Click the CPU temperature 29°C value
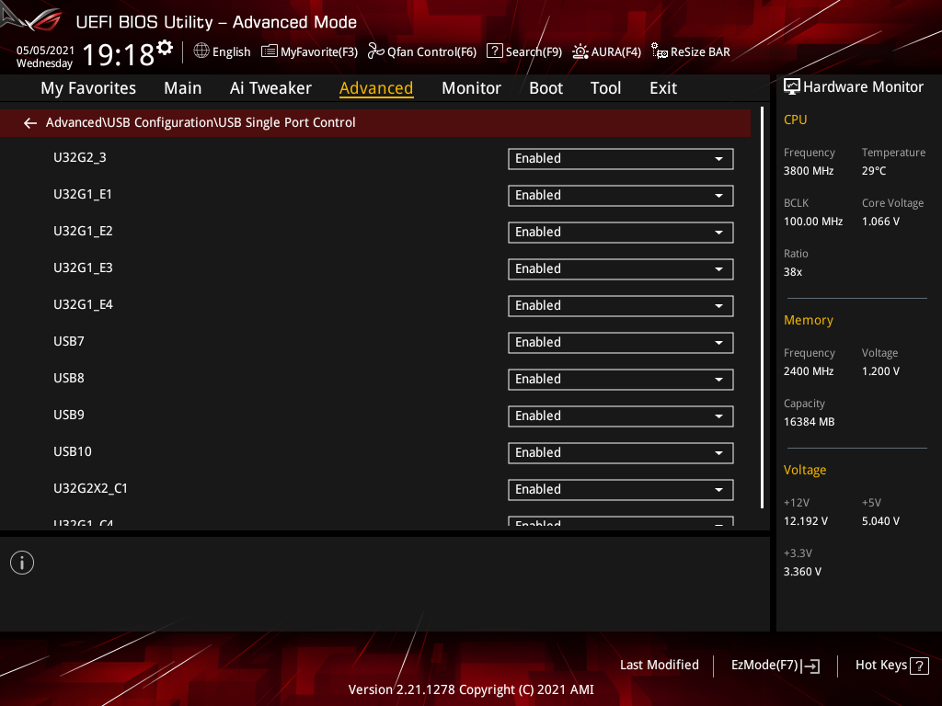942x706 pixels. click(874, 171)
